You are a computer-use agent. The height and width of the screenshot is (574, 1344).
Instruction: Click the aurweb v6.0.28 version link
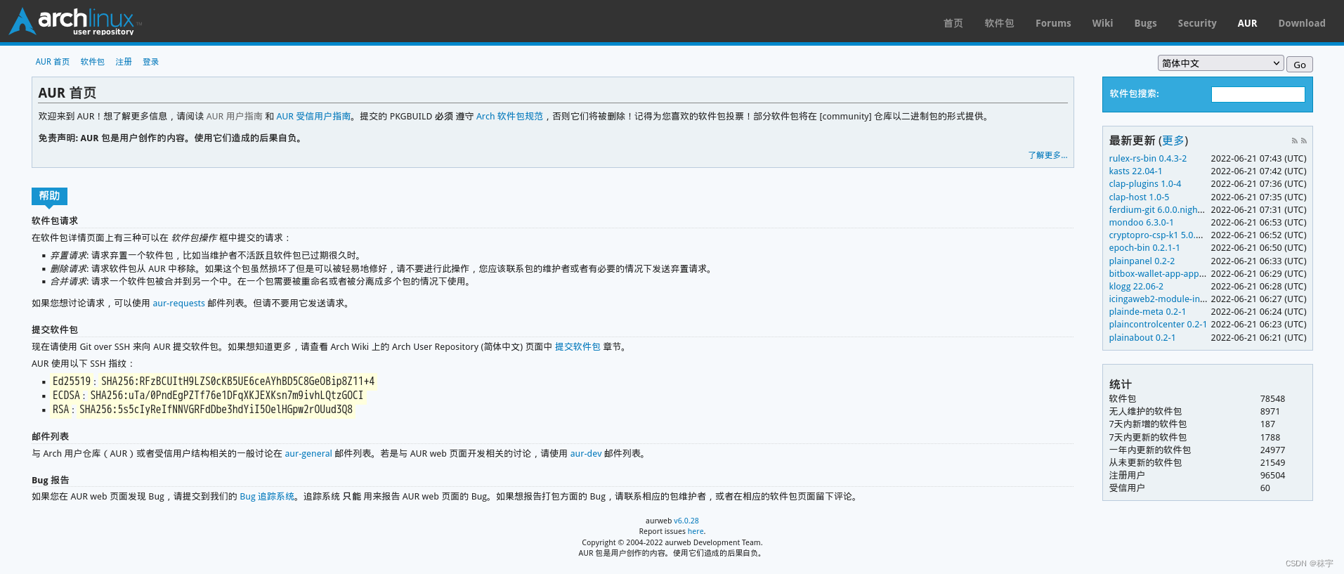point(686,521)
